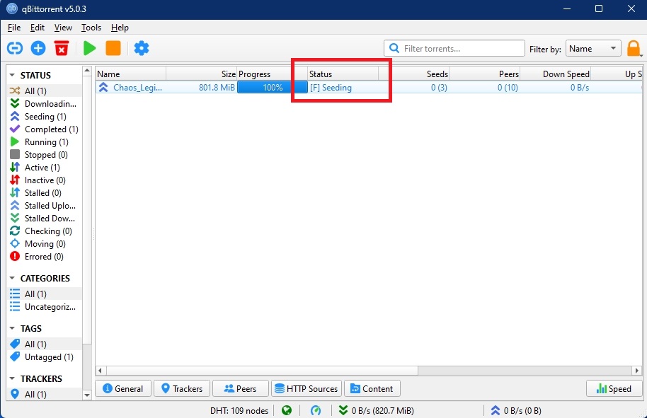Open the File menu

click(x=14, y=27)
